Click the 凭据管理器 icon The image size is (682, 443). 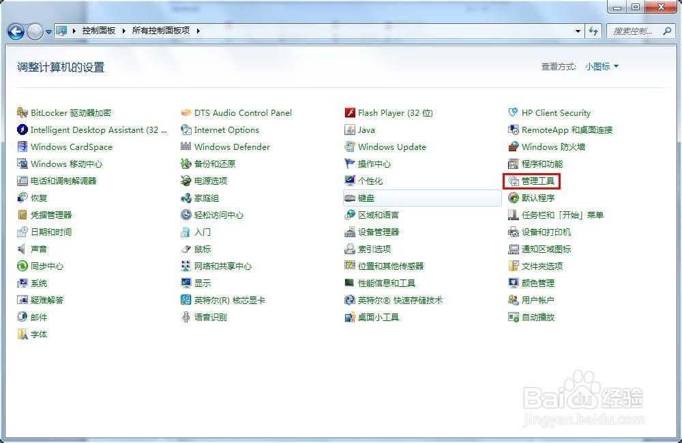[23, 215]
